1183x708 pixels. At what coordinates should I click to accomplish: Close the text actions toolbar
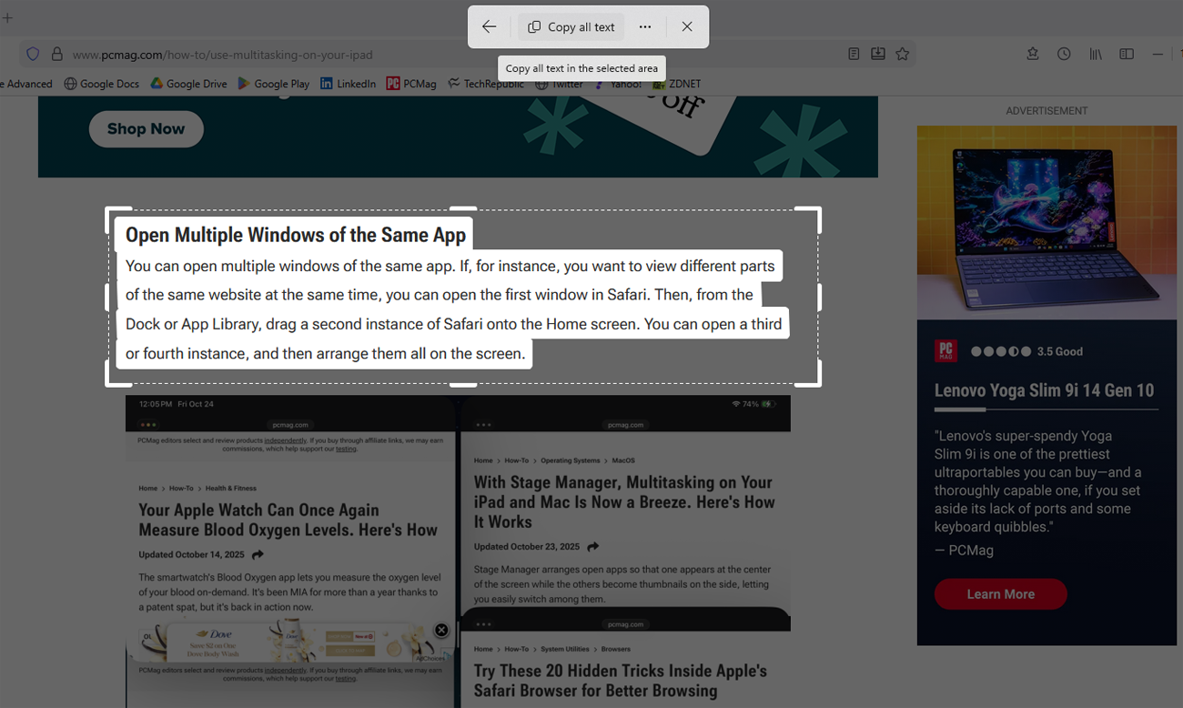(687, 27)
